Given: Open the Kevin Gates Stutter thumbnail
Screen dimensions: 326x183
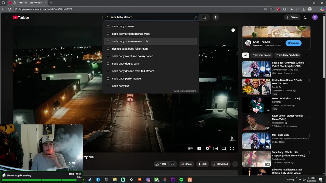Looking at the screenshot, I should (256, 122).
